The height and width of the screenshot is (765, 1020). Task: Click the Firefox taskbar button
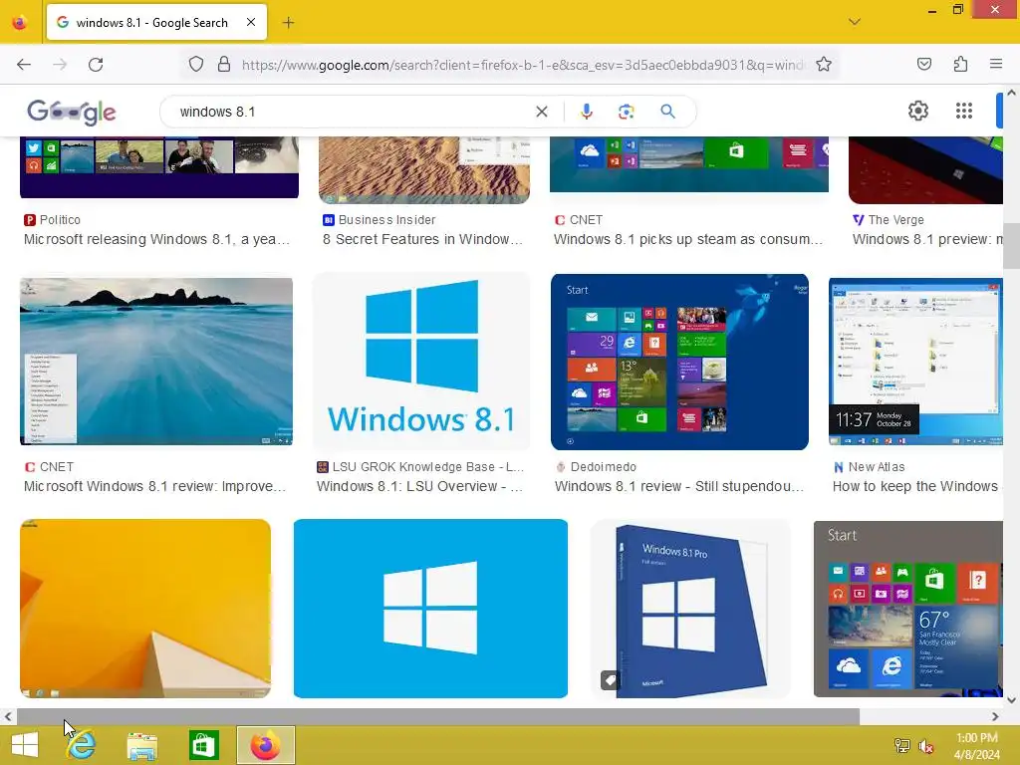pyautogui.click(x=265, y=745)
